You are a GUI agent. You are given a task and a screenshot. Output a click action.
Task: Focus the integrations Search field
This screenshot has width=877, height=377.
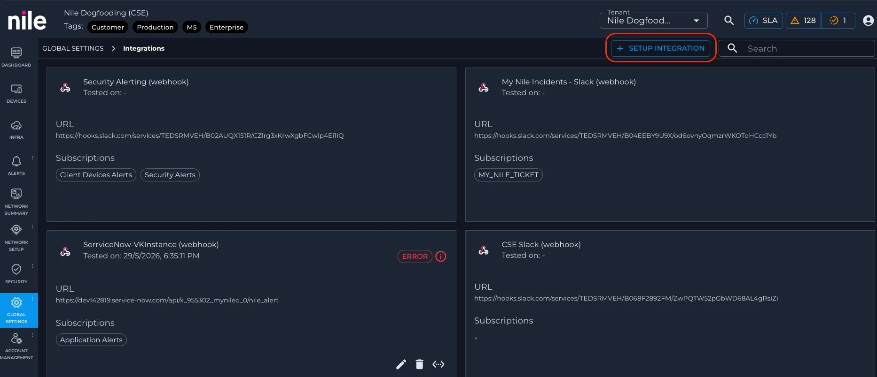(x=797, y=48)
